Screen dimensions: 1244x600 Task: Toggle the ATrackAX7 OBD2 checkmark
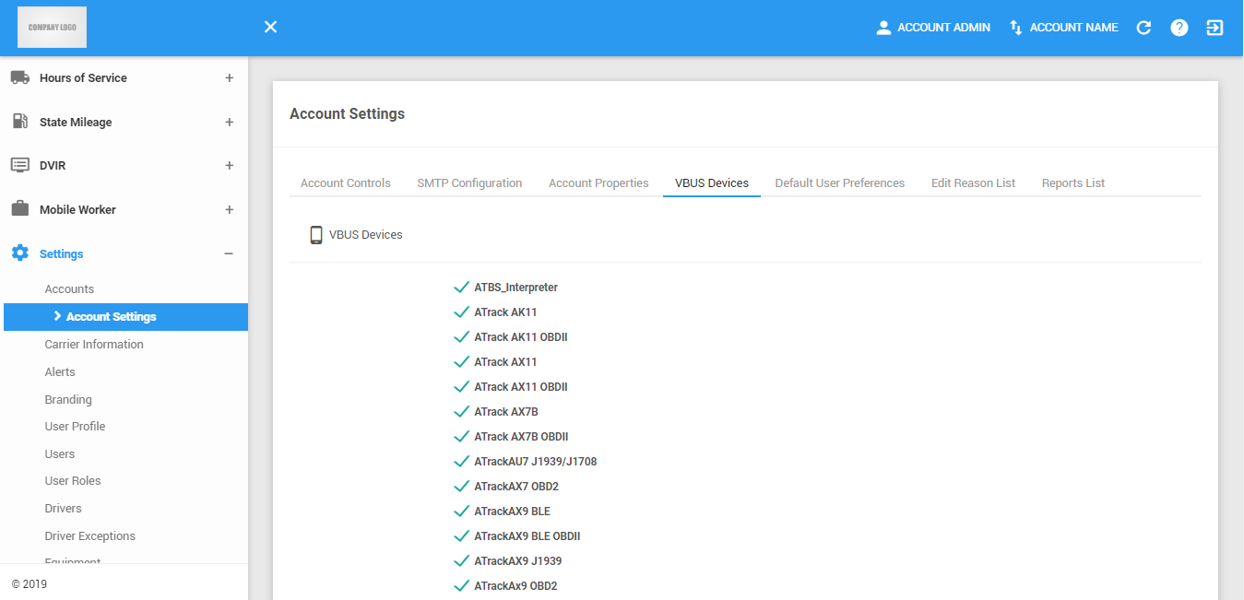[462, 487]
